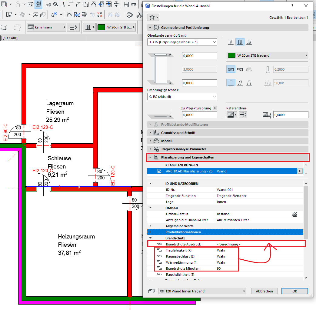Click the Abbrechen button
The width and height of the screenshot is (316, 310).
point(264,291)
